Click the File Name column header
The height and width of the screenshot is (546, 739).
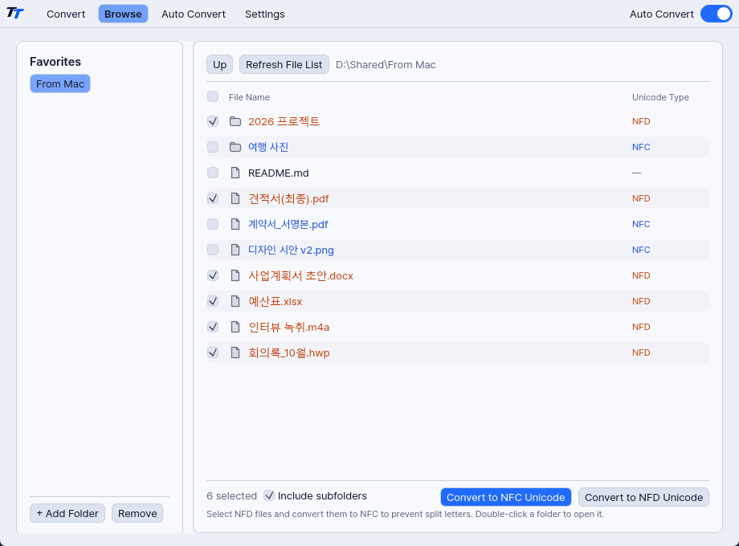[x=249, y=97]
